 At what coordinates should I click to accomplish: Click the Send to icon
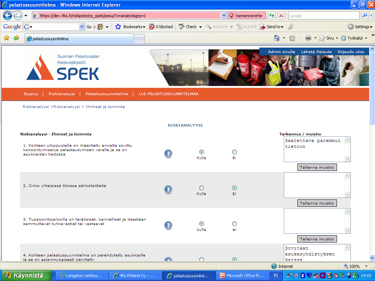[263, 27]
